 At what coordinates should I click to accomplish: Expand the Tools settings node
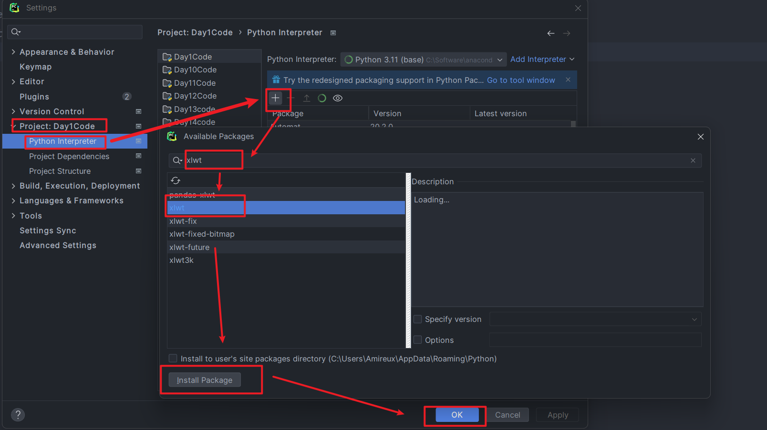click(x=13, y=216)
